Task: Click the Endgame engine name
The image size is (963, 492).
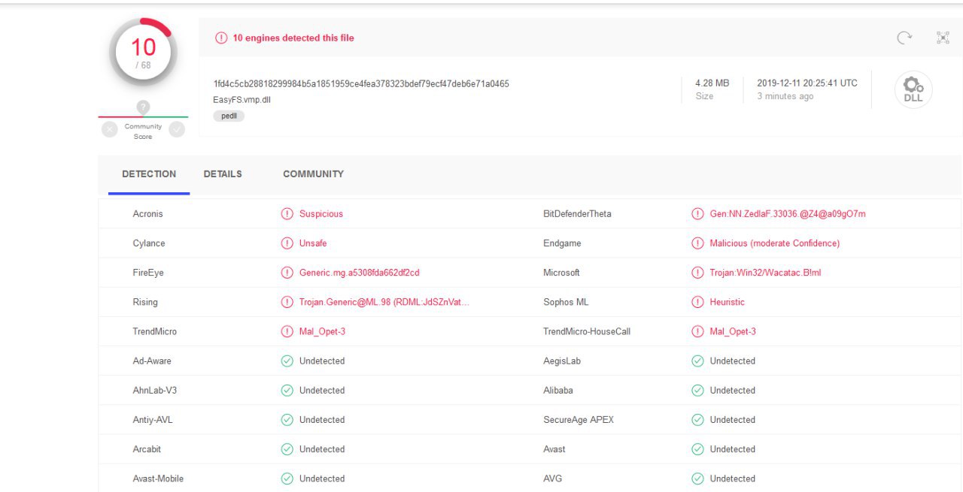Action: pos(562,243)
